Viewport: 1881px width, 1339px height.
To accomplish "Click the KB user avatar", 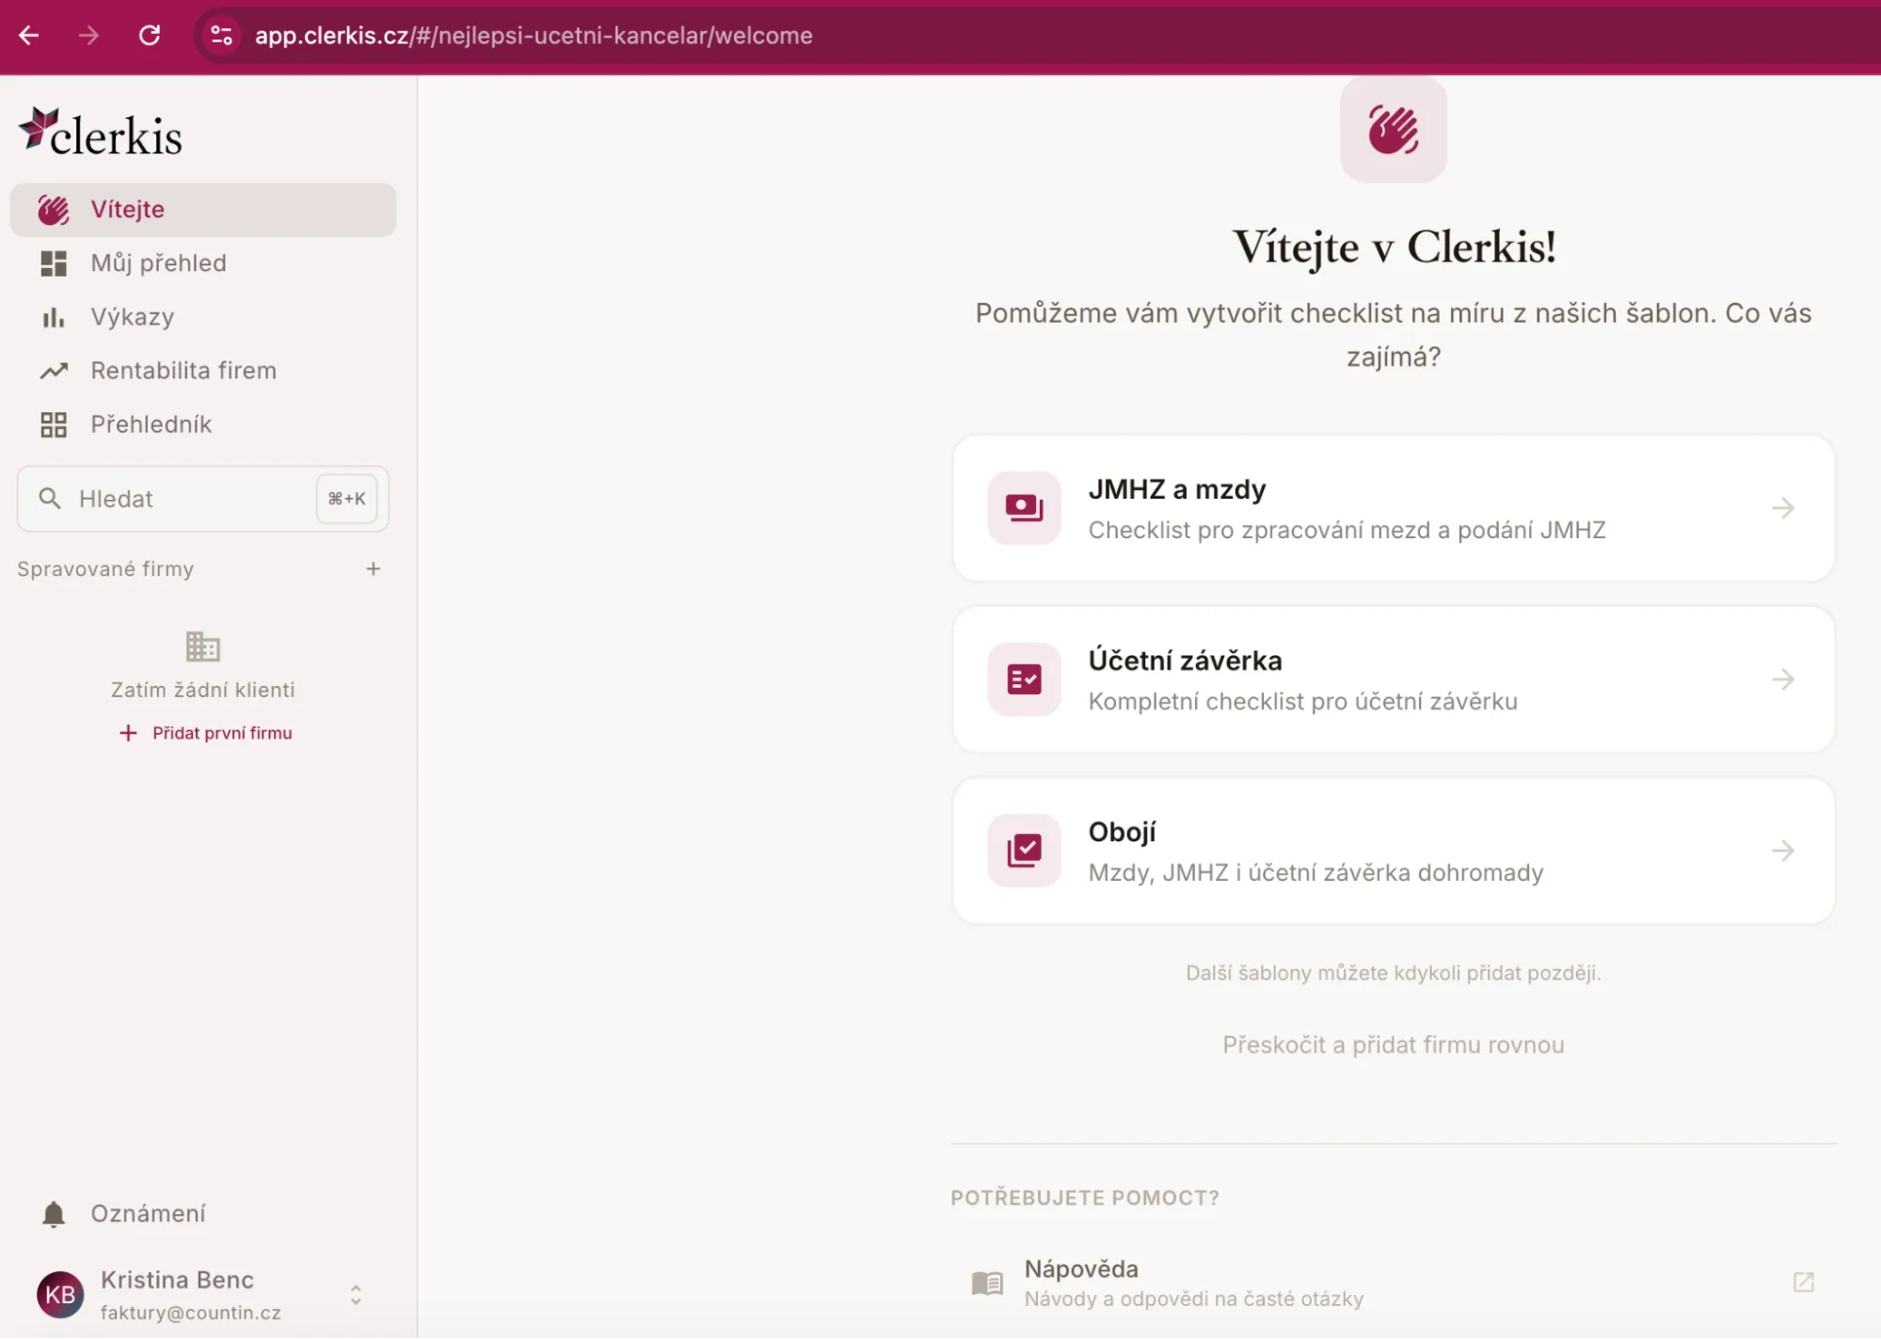I will pyautogui.click(x=60, y=1295).
